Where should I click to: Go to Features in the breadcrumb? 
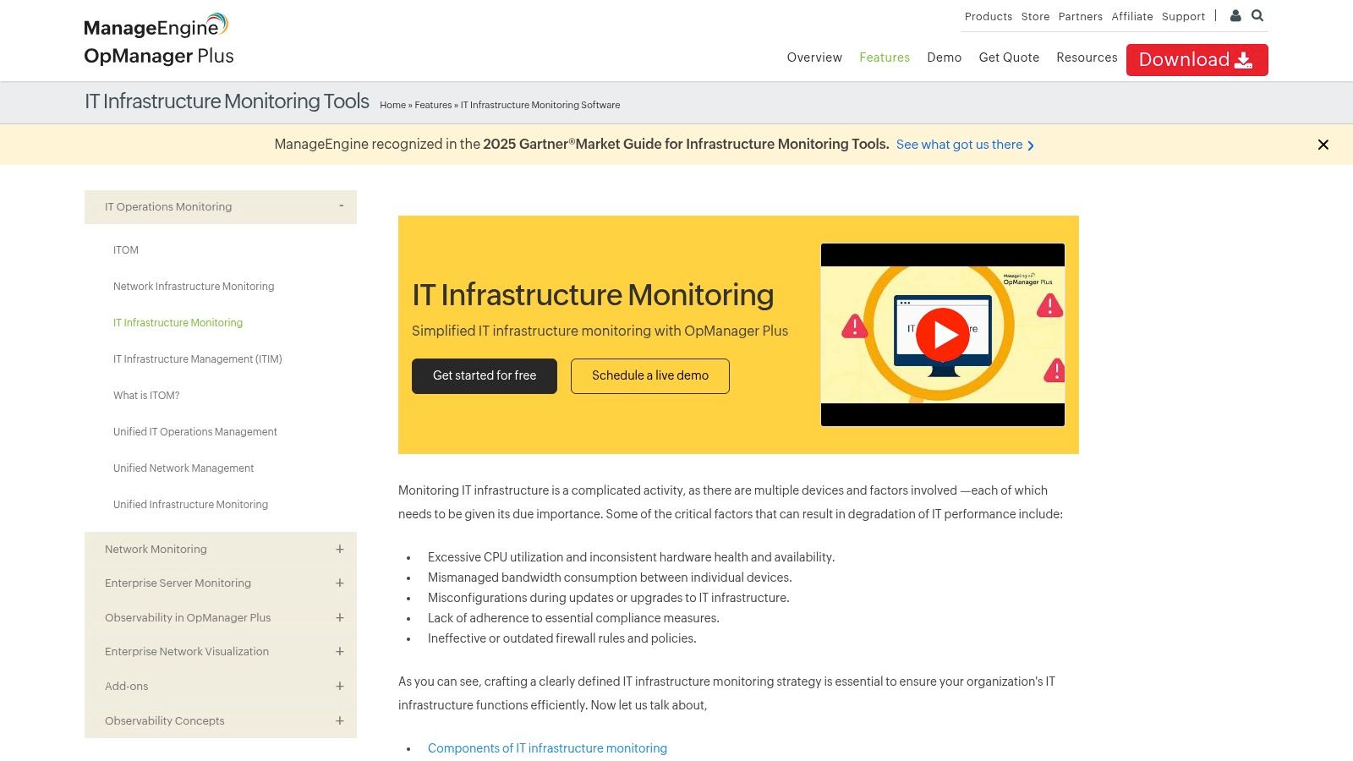(433, 105)
